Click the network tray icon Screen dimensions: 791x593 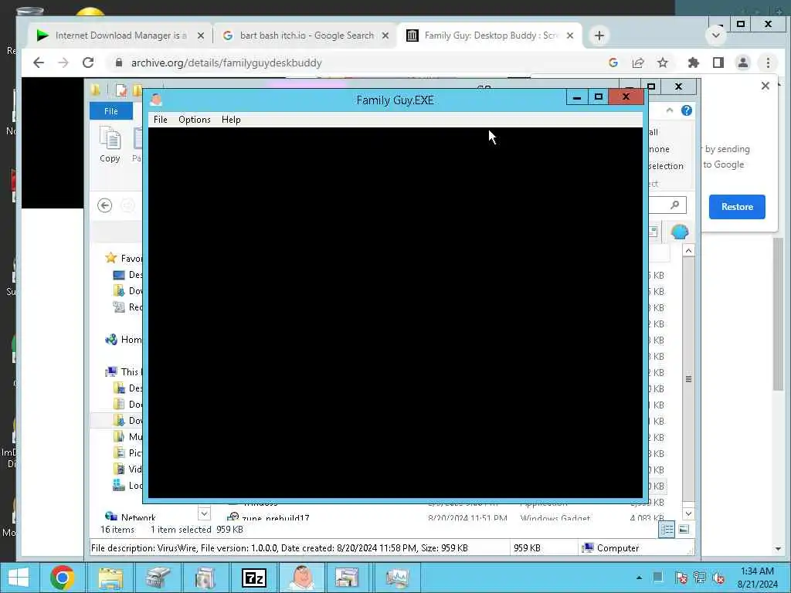tap(699, 578)
